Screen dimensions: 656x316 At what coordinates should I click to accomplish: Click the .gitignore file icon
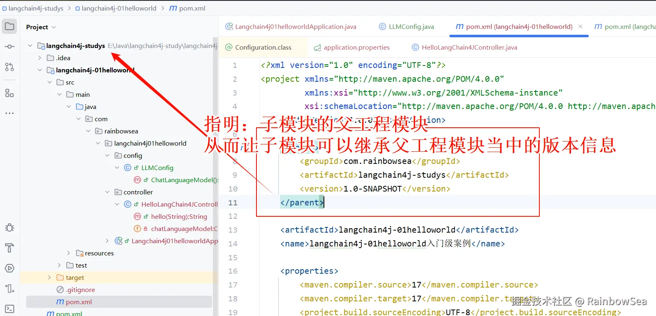coord(60,290)
